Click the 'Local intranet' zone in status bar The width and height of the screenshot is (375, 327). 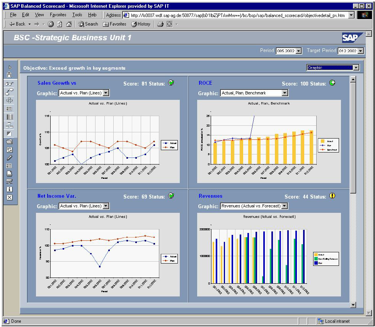point(334,321)
